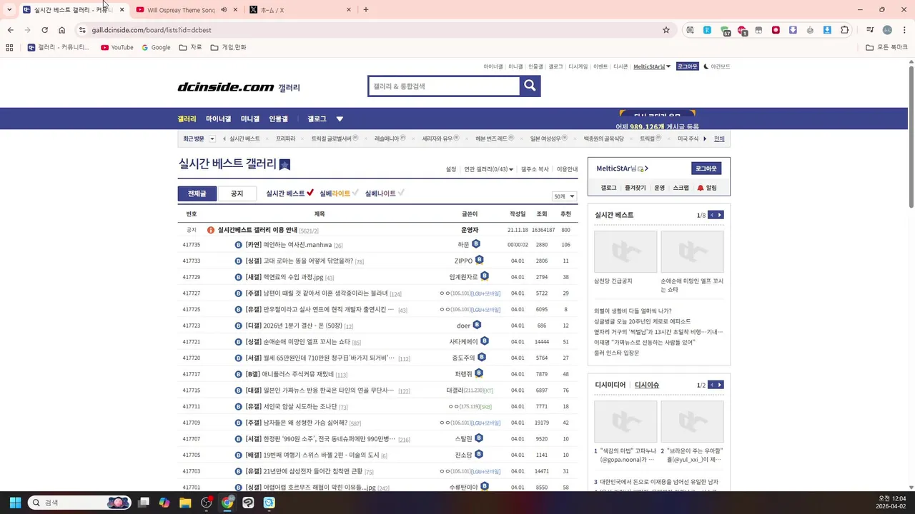Image resolution: width=915 pixels, height=514 pixels.
Task: Open Chrome tab search dropdown arrow
Action: pyautogui.click(x=9, y=10)
